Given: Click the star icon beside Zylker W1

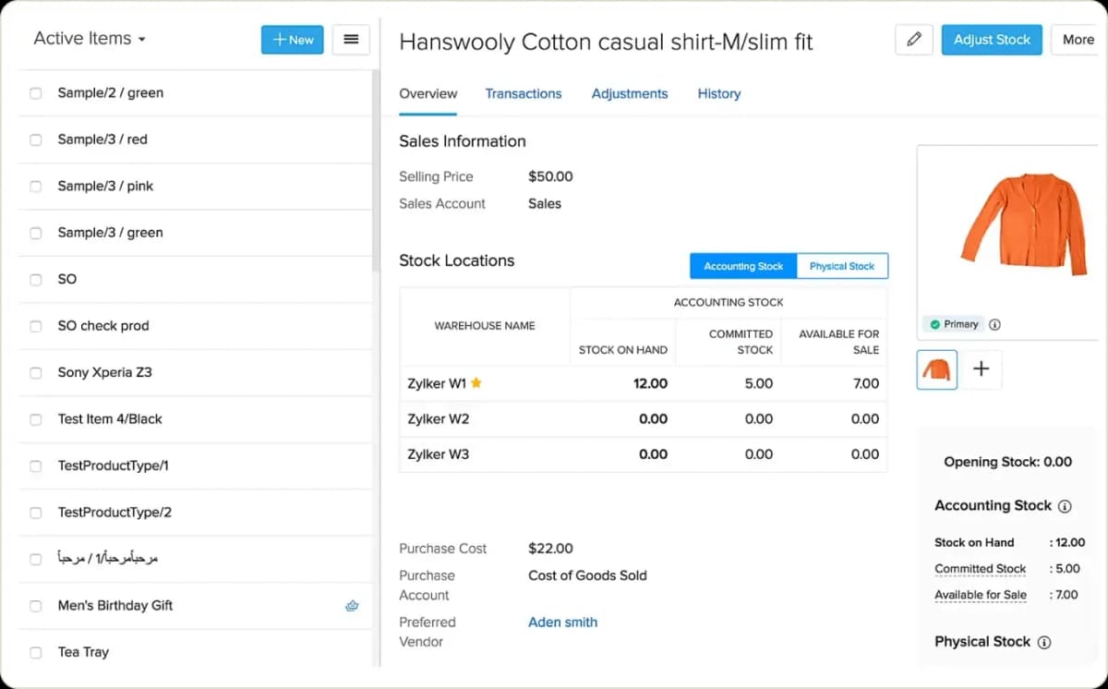Looking at the screenshot, I should coord(478,381).
